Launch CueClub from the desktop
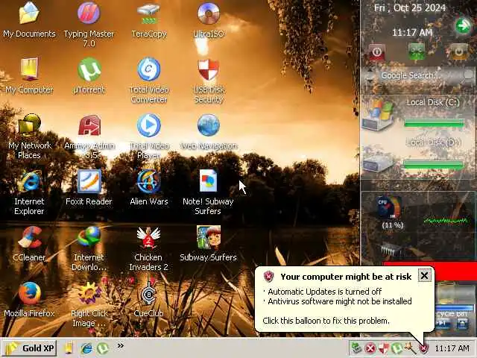The image size is (477, 358). tap(149, 293)
